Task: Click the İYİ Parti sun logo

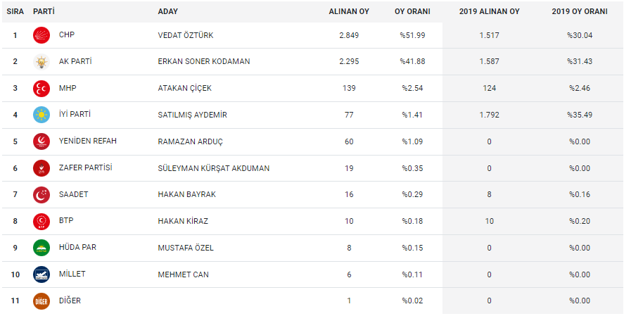Action: 42,115
